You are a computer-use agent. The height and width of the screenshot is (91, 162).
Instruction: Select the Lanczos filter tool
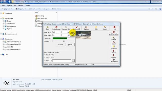tap(66, 28)
